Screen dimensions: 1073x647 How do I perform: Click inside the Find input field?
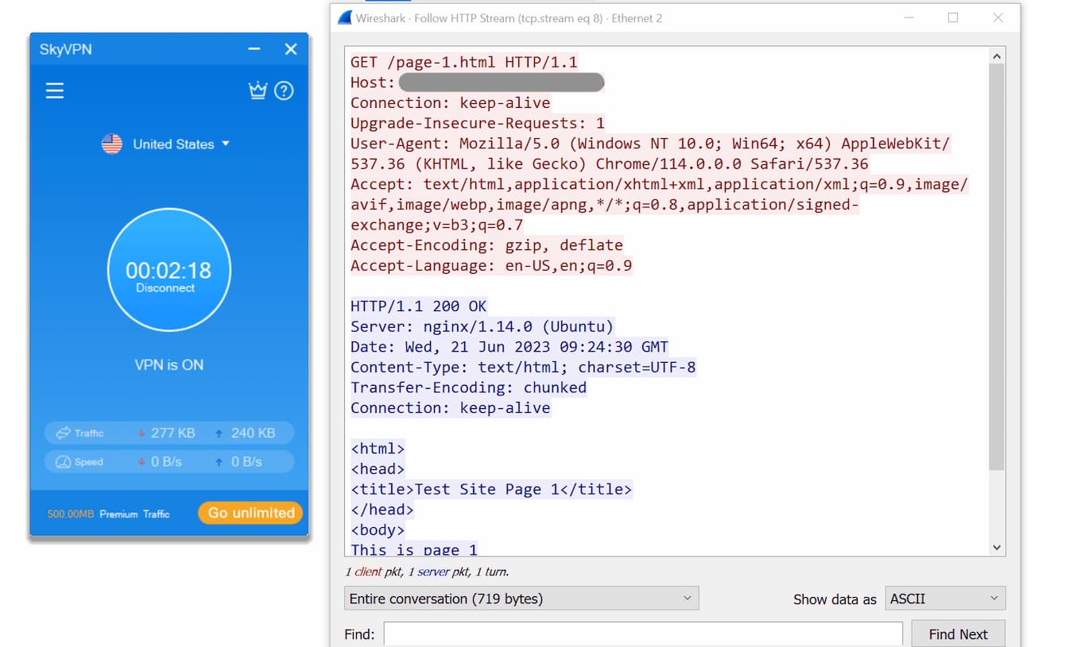tap(642, 634)
